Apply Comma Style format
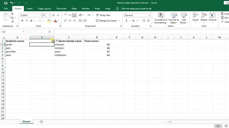The height and width of the screenshot is (128, 229). point(137,21)
